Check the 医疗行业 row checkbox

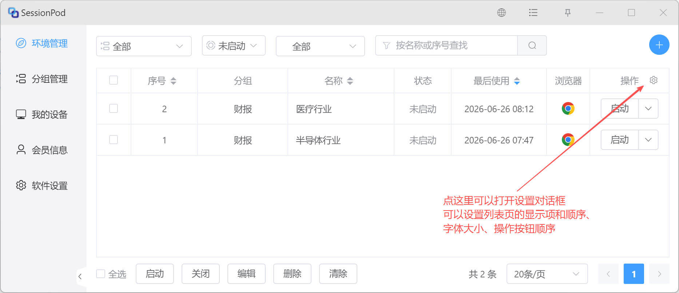(x=114, y=109)
